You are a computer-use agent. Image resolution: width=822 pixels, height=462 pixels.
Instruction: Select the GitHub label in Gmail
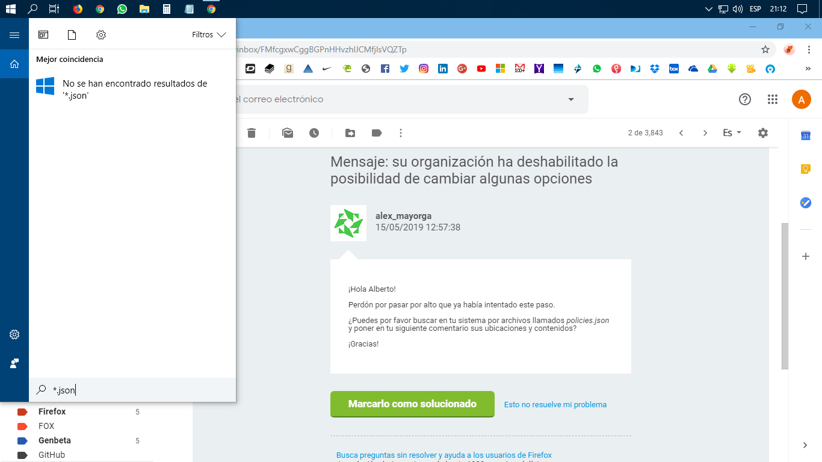click(51, 455)
